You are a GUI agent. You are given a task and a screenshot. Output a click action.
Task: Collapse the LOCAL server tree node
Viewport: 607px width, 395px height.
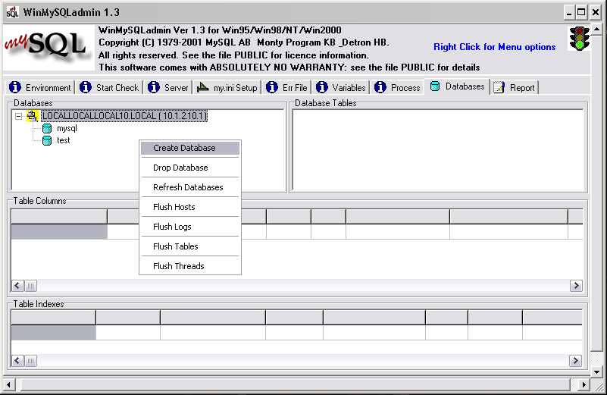click(18, 116)
